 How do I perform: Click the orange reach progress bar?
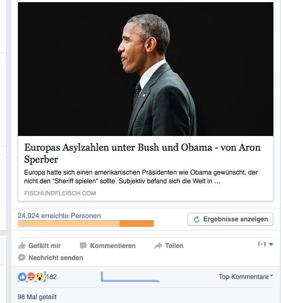click(86, 224)
